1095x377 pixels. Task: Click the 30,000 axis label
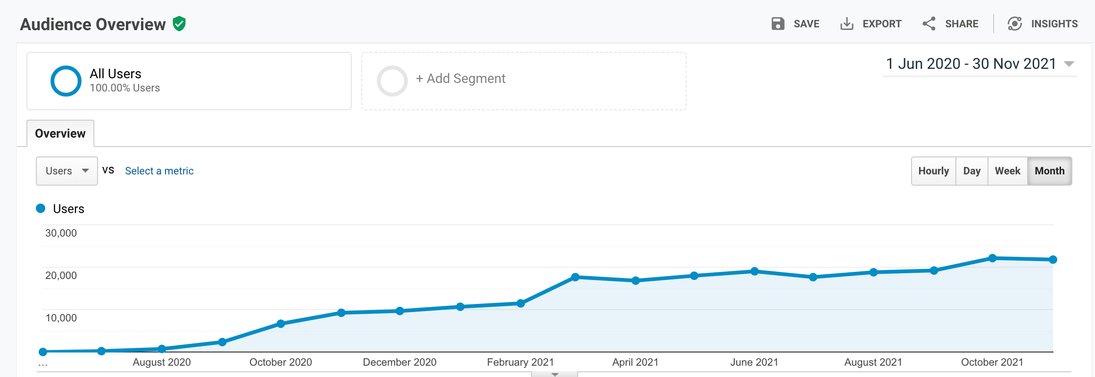61,233
